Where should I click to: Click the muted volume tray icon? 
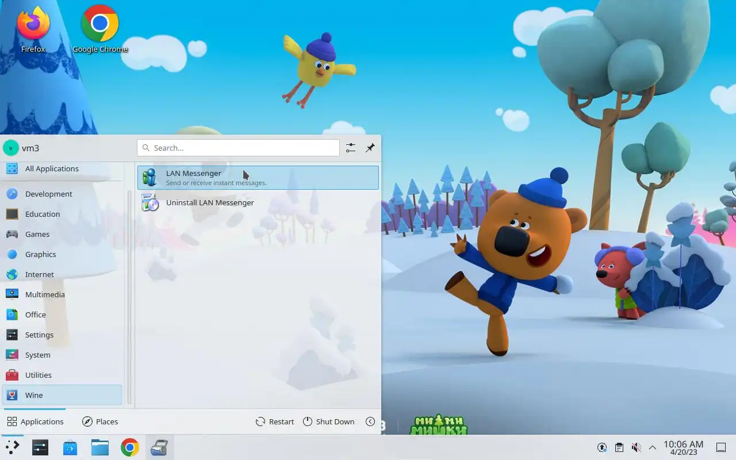(636, 447)
